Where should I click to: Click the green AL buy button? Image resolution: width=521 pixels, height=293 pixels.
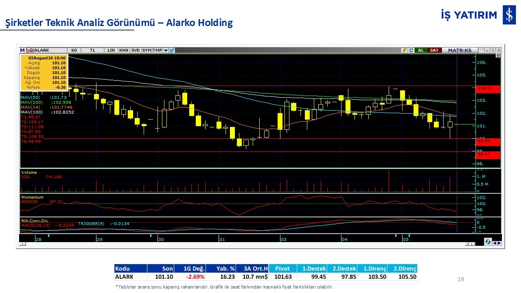click(421, 50)
